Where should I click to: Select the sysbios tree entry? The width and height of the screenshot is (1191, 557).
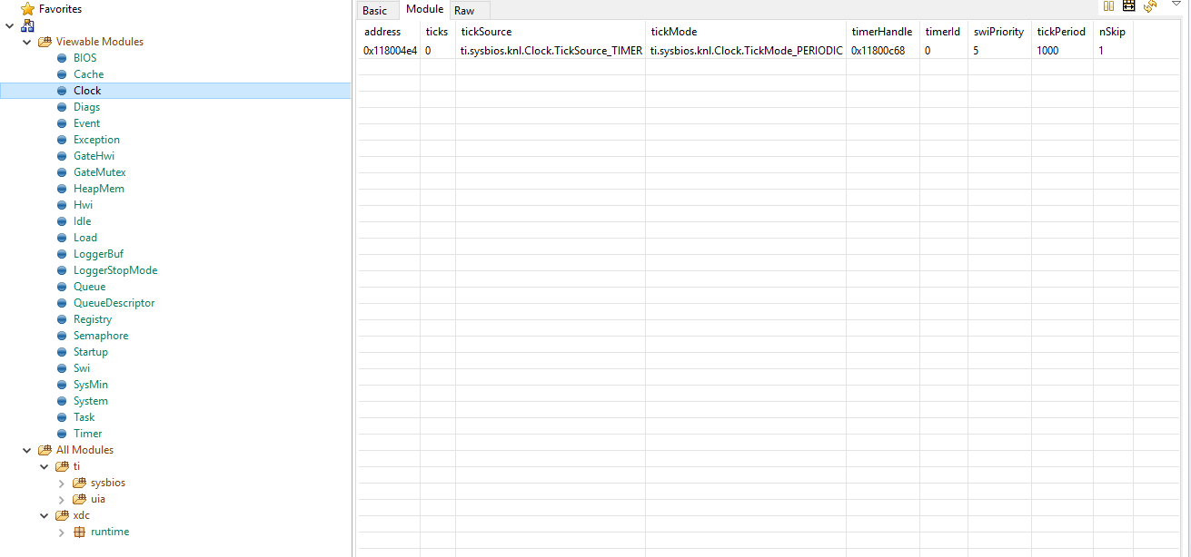(108, 483)
